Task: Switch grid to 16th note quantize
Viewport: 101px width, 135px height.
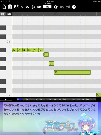Action: click(x=9, y=14)
